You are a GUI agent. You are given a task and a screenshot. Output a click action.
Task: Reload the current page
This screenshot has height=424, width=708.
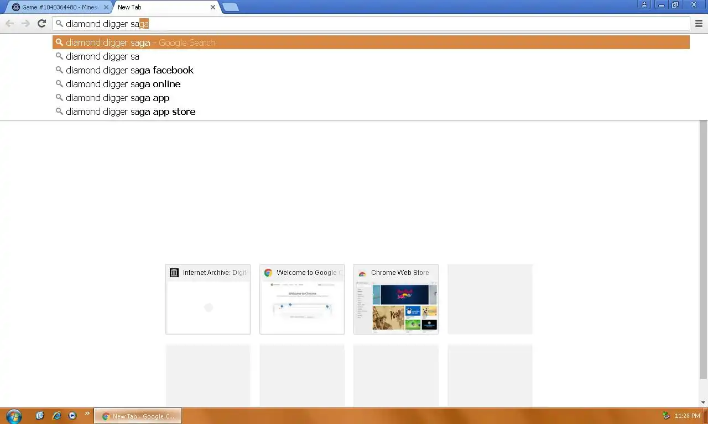[x=41, y=23]
